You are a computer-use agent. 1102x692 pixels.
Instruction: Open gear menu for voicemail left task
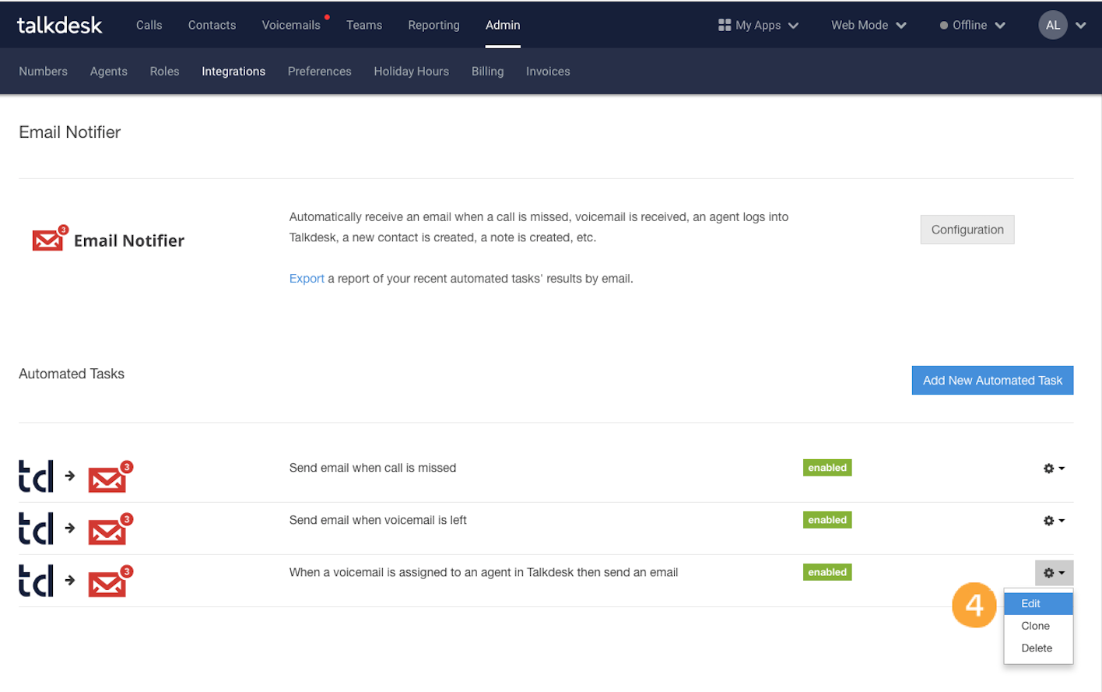(1054, 521)
